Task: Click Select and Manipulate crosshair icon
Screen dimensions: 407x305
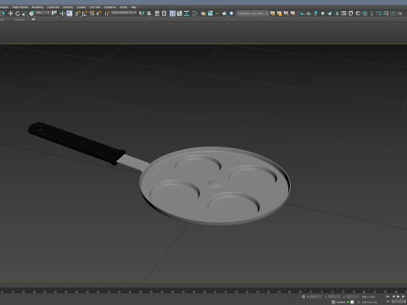Action: pyautogui.click(x=62, y=14)
